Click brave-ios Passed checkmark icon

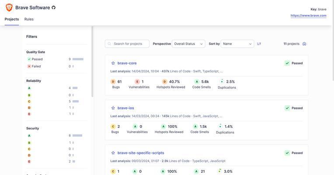(x=287, y=108)
